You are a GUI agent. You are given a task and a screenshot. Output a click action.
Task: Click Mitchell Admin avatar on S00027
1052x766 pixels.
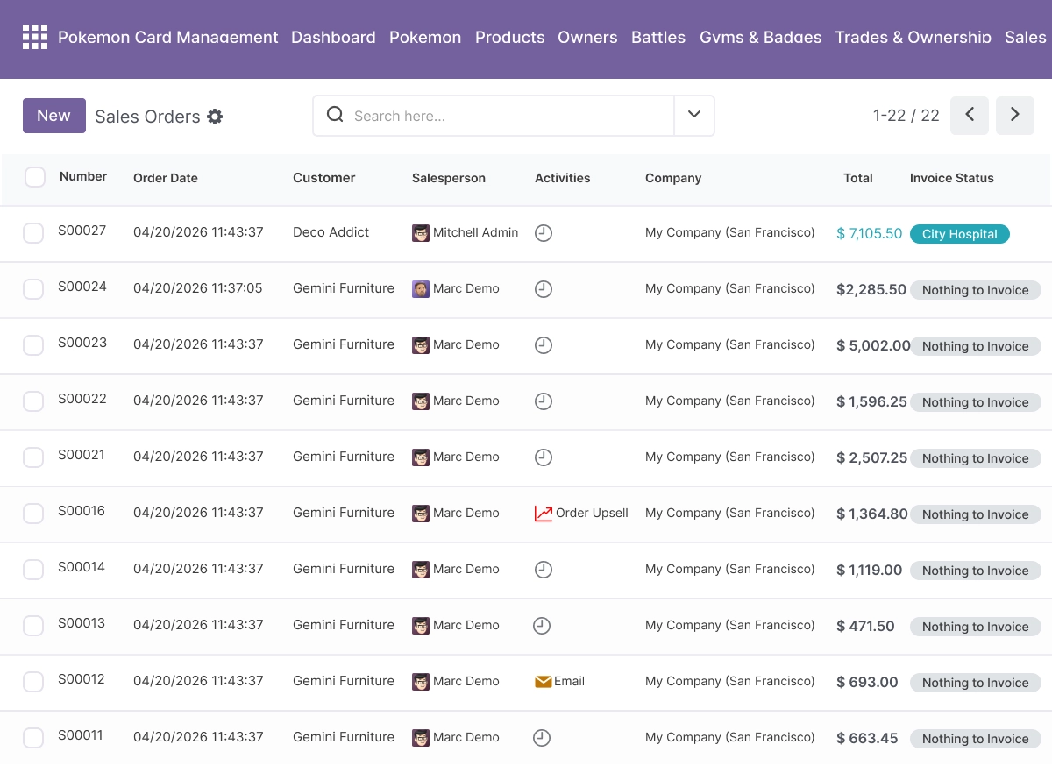pyautogui.click(x=421, y=233)
